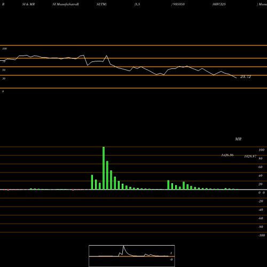This screenshot has height=267, width=267.
Task: Click the '-60' tick on MR axis
Action: pyautogui.click(x=261, y=218)
